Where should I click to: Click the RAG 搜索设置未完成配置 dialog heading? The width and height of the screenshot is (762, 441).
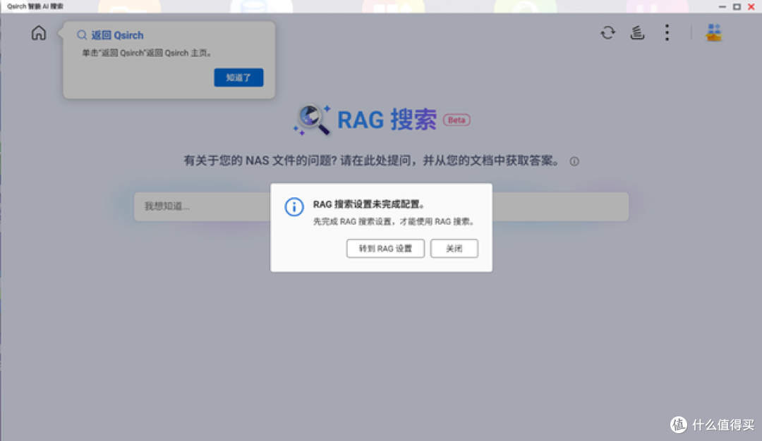tap(369, 204)
